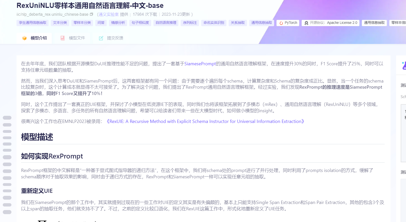
Task: Click the white-outlined 通用信息抽取 tag
Action: pyautogui.click(x=374, y=23)
